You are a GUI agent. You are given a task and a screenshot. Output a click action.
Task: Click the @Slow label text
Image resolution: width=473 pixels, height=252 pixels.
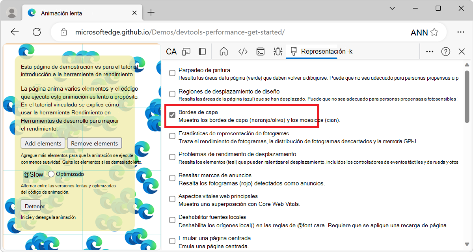34,174
